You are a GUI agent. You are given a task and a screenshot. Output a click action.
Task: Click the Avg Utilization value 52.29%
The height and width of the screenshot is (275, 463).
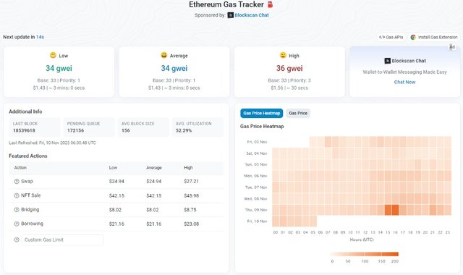point(184,130)
